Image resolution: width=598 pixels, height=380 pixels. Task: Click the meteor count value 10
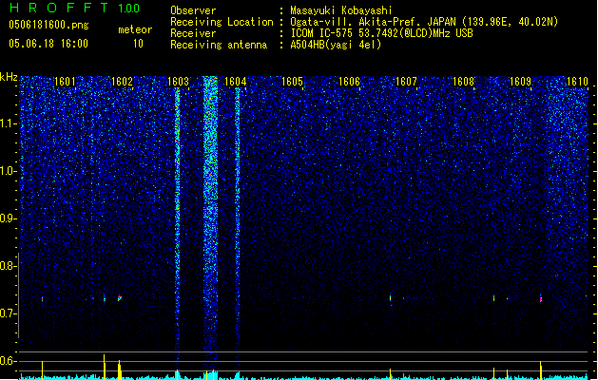138,44
